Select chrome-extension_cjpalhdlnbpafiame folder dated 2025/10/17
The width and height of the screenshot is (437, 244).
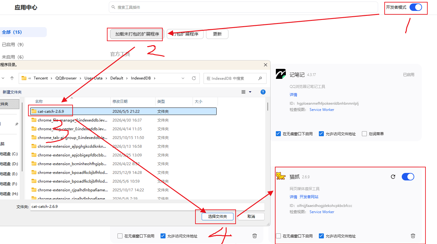123,190
